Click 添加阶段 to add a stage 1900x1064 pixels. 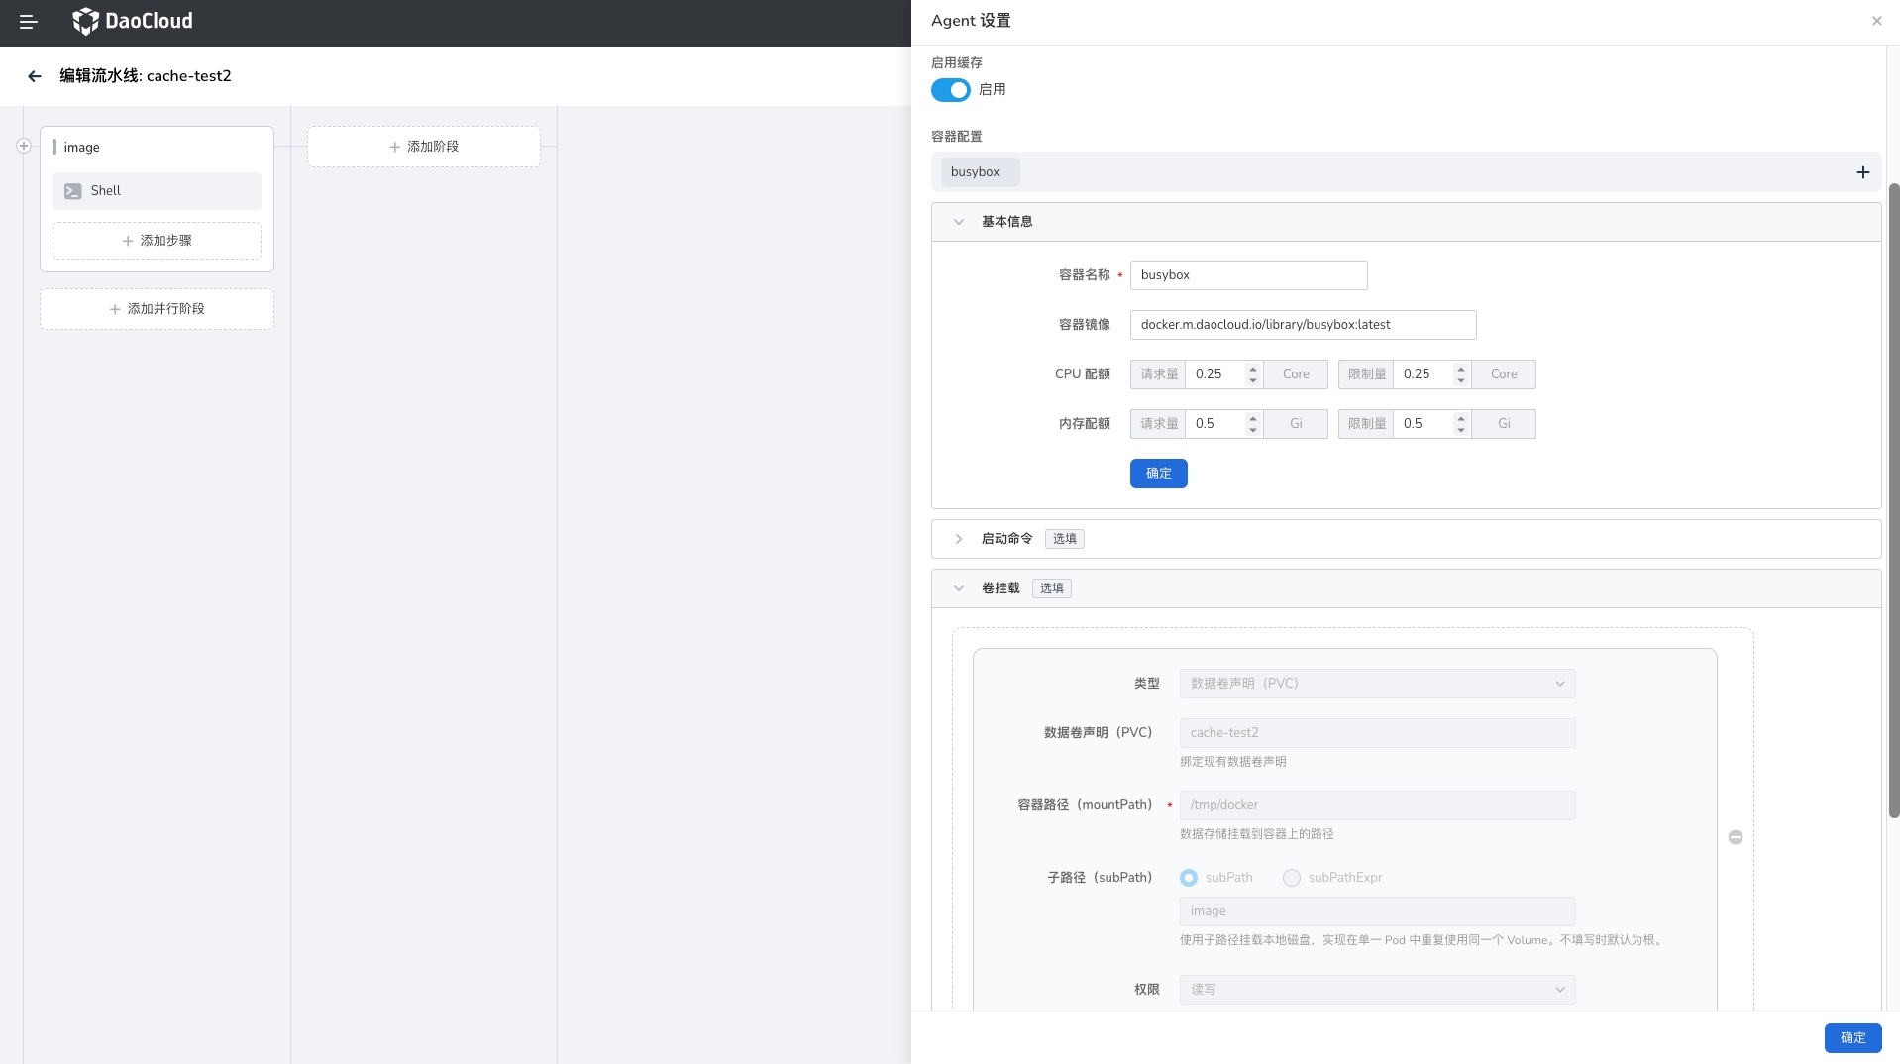pyautogui.click(x=424, y=147)
